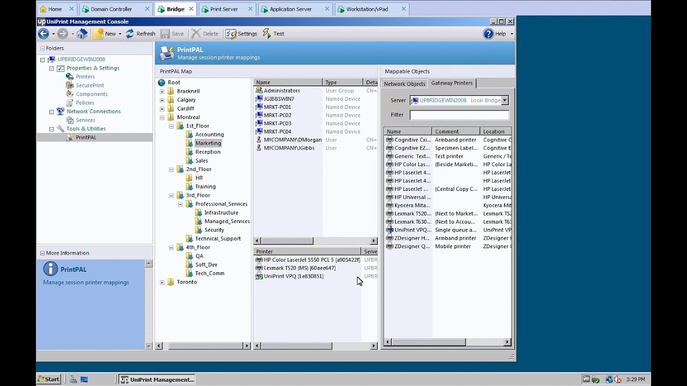Click the Home icon in toolbar
This screenshot has width=687, height=386.
pos(82,34)
